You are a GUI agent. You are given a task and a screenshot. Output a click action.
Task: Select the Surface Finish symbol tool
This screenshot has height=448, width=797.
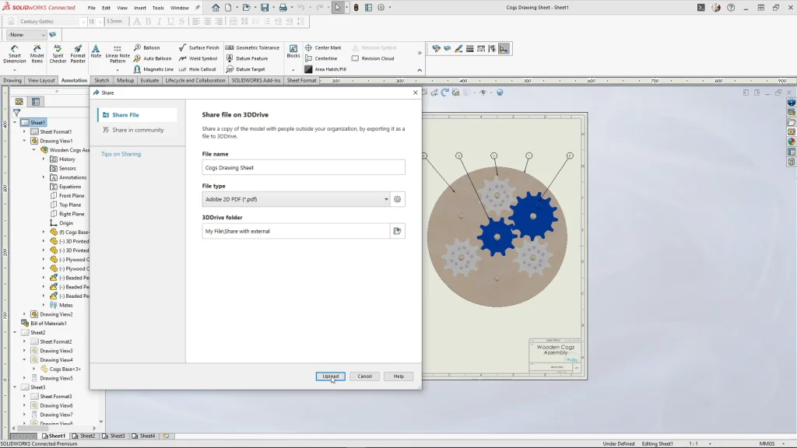(x=198, y=47)
